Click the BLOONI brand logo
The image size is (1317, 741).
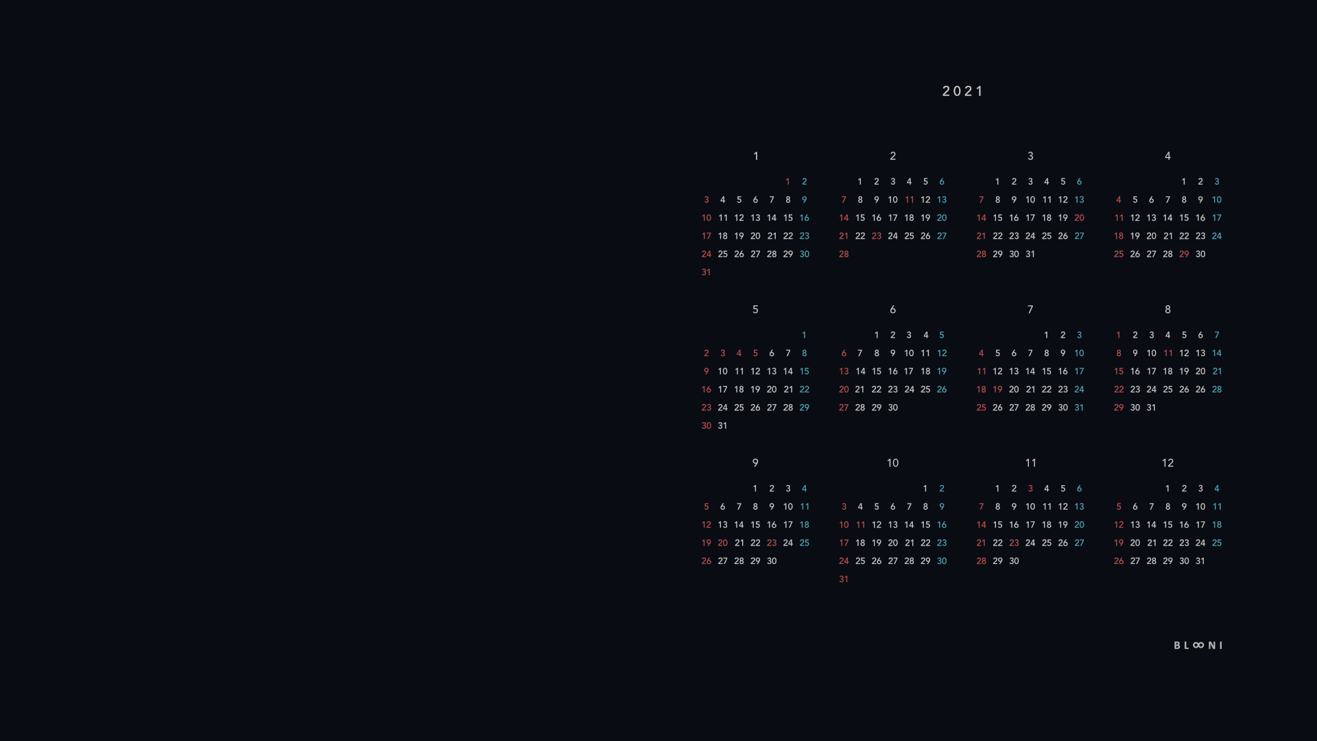coord(1198,644)
